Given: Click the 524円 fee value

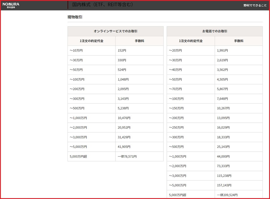Looking at the screenshot, I should click(x=122, y=70).
